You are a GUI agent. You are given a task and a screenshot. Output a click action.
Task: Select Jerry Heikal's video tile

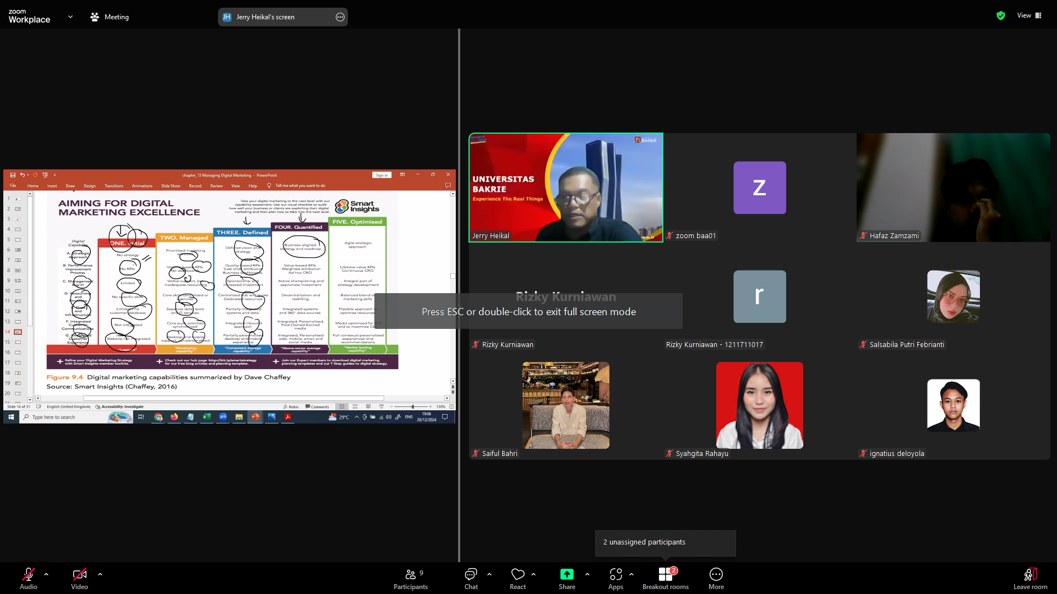coord(566,188)
